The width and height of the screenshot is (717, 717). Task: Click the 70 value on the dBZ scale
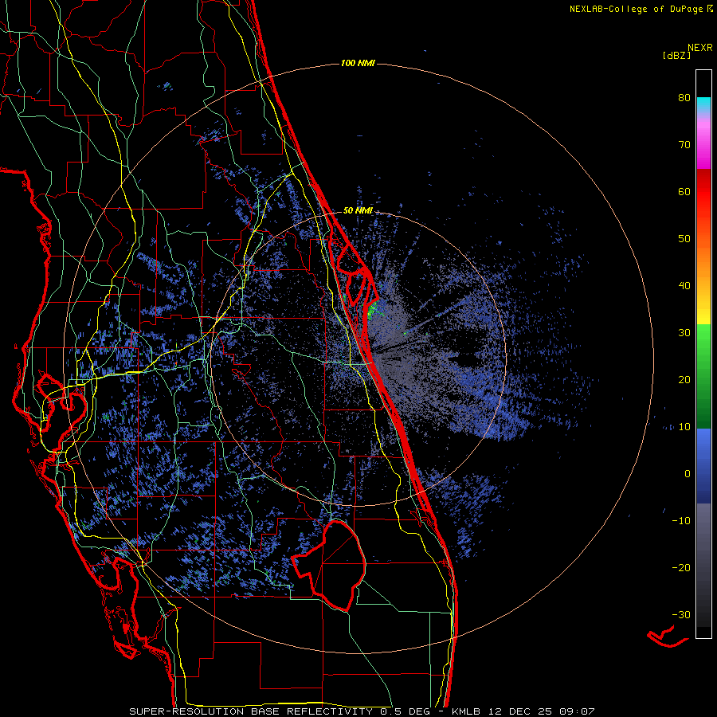(684, 145)
